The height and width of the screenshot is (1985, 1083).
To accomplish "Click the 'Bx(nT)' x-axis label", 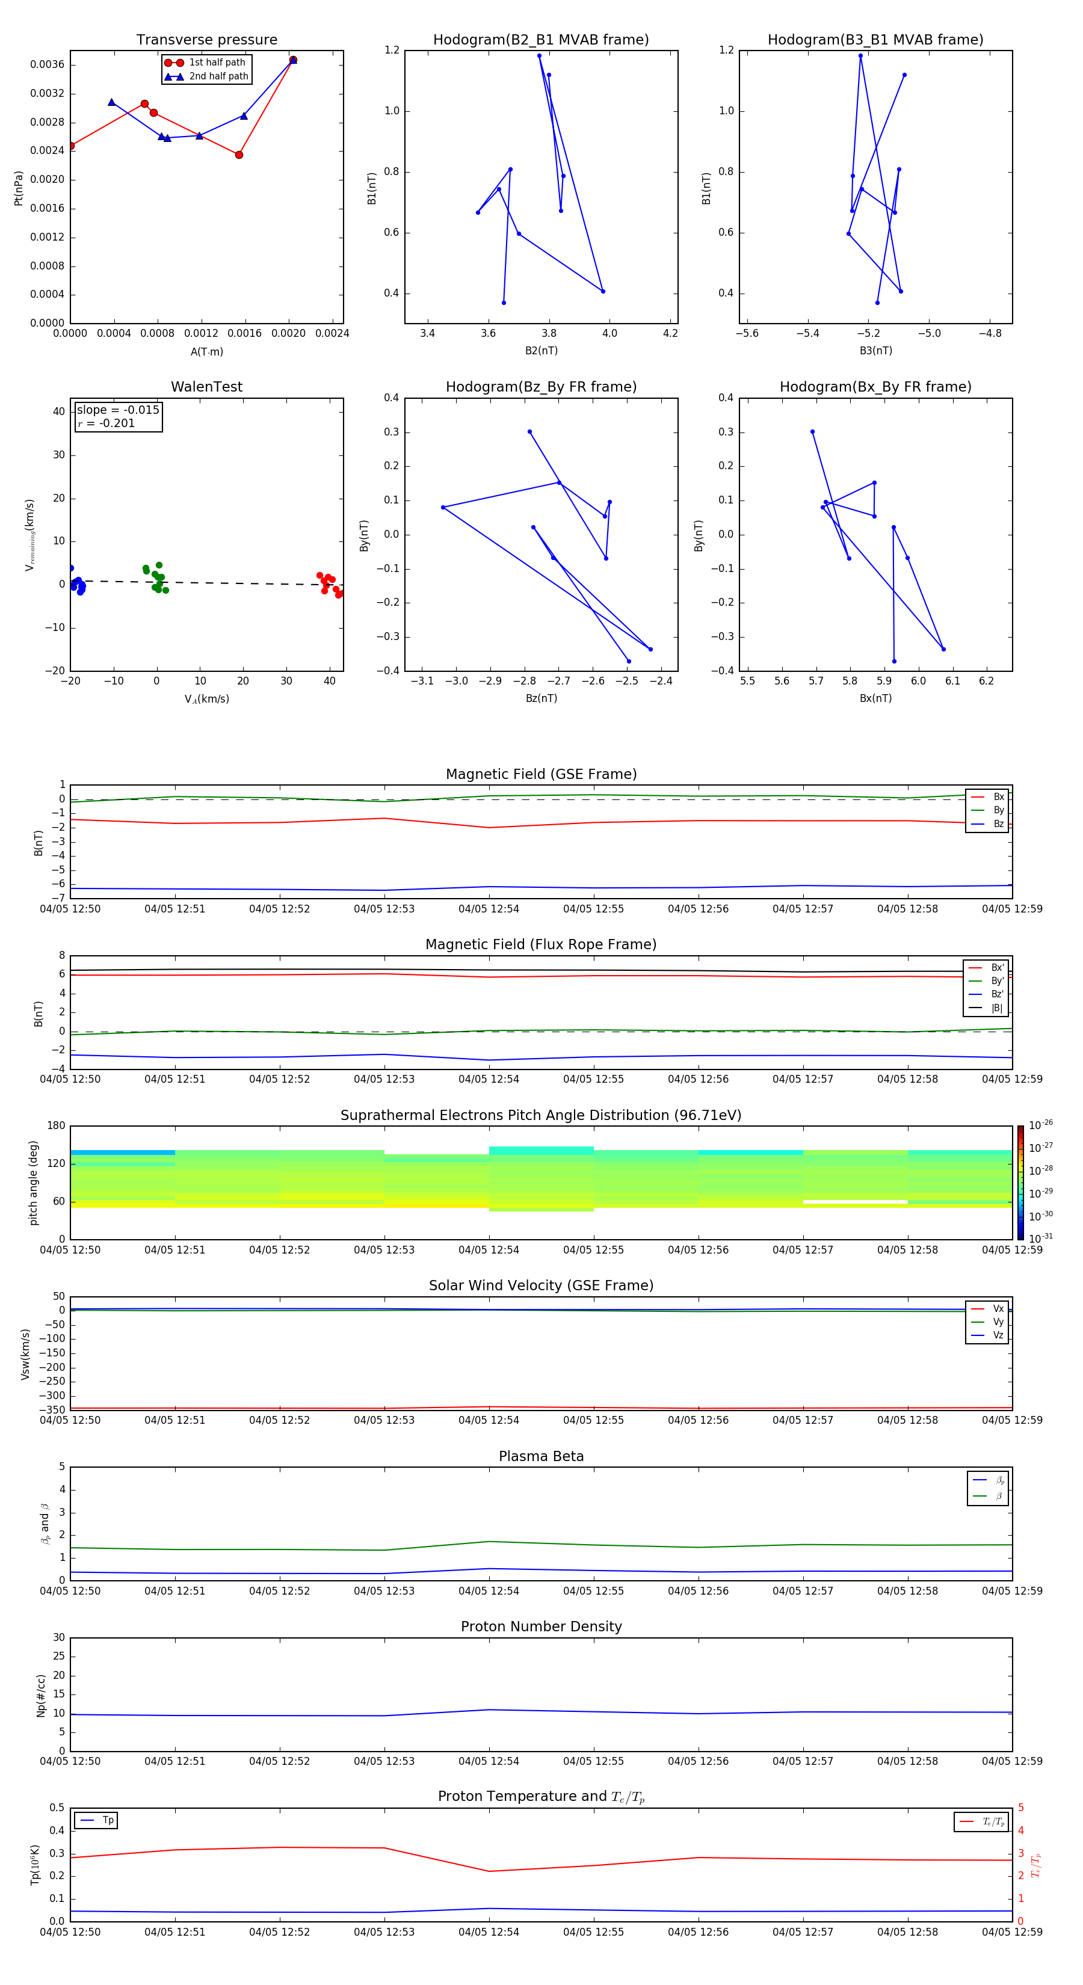I will point(875,698).
